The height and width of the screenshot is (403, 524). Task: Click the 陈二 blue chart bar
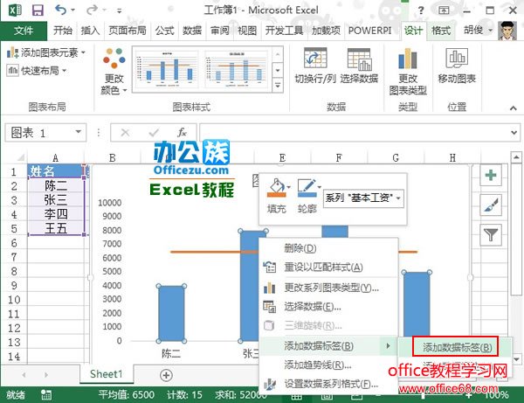pyautogui.click(x=171, y=314)
